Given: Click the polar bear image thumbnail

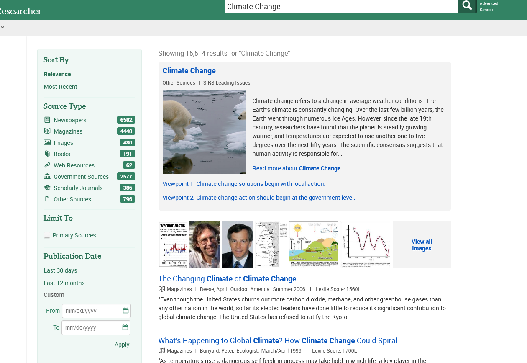Looking at the screenshot, I should (x=204, y=132).
